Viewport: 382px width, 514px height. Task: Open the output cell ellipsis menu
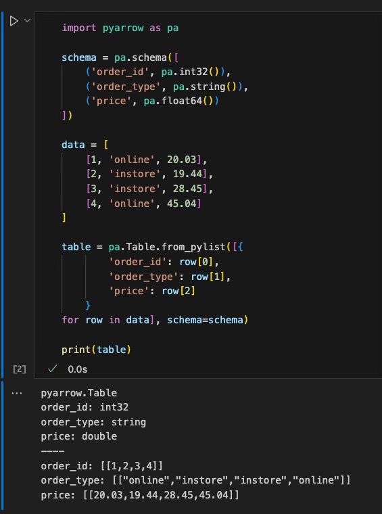(17, 393)
